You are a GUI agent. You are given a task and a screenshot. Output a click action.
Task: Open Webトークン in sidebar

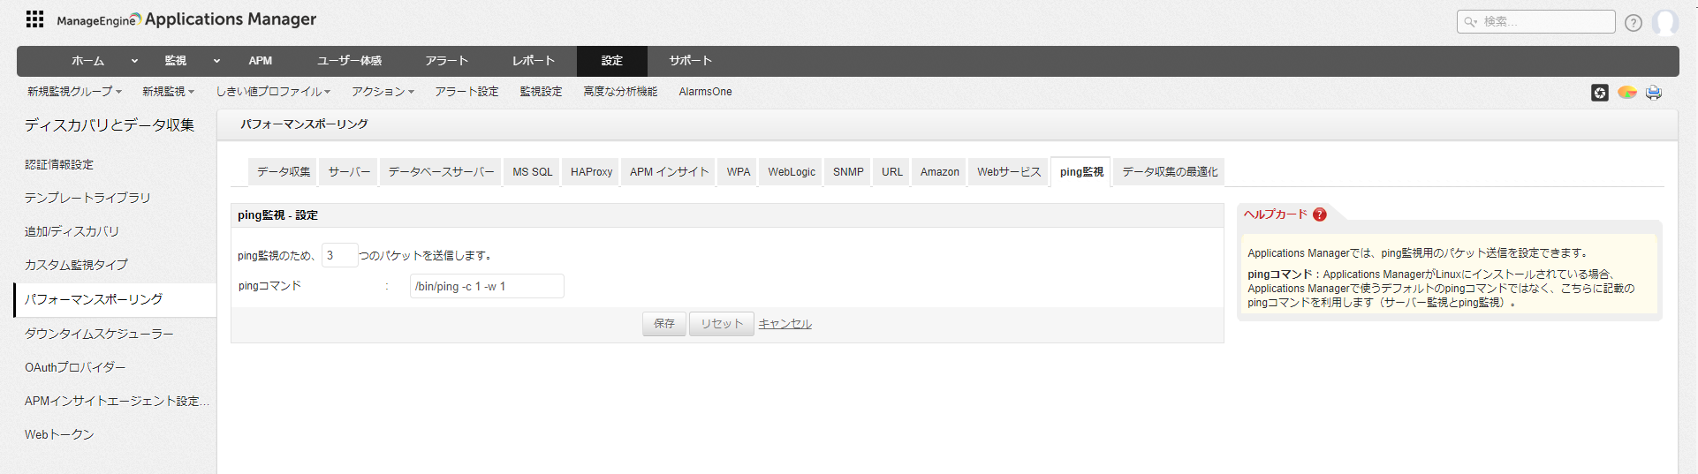pyautogui.click(x=59, y=434)
